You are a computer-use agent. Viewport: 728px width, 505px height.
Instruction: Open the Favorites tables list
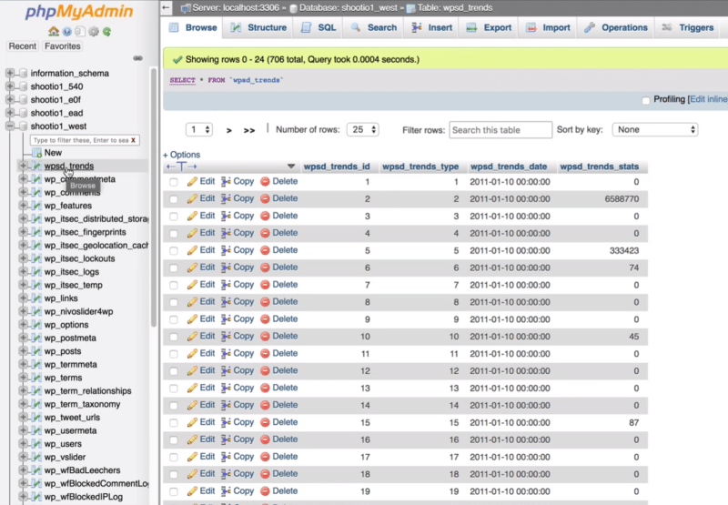click(62, 46)
